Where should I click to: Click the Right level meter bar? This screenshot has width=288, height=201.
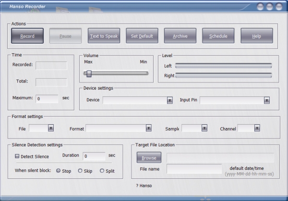tap(224, 75)
